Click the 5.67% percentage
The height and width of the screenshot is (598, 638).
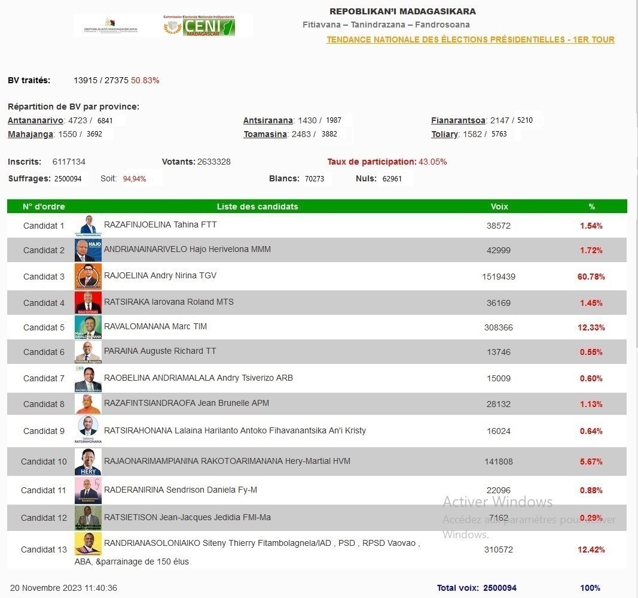pos(591,462)
